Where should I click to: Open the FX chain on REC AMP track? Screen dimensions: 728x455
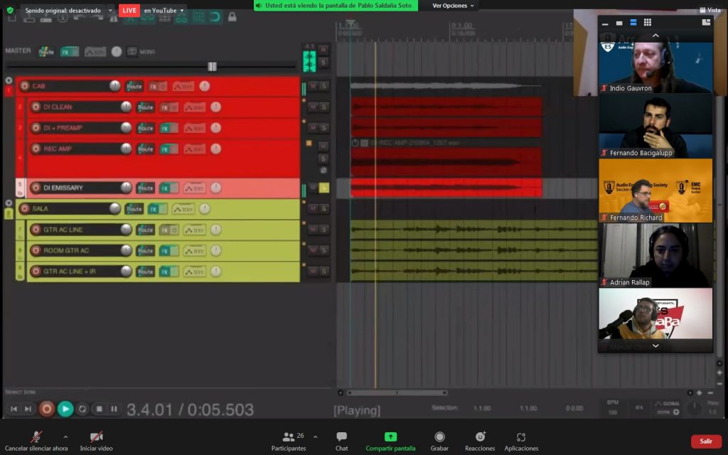click(x=168, y=149)
